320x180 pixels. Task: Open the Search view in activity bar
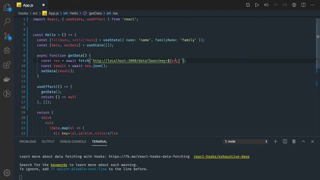click(7, 21)
